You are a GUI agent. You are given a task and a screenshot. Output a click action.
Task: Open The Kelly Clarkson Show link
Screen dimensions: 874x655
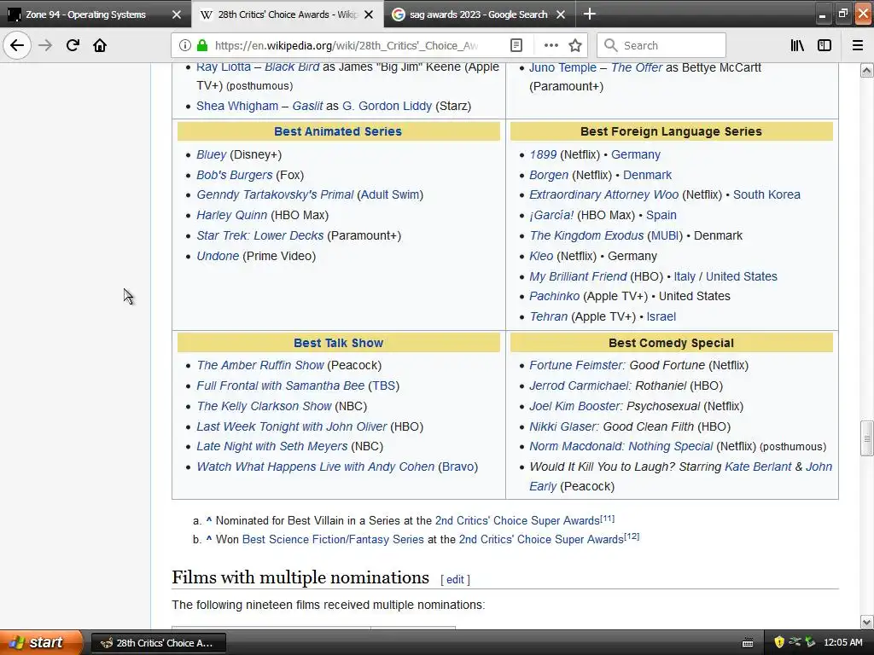coord(265,407)
